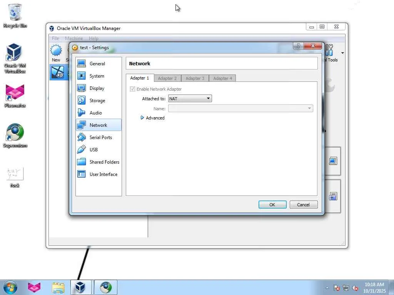Switch to Adapter 3 tab
Screen dimensions: 394x295
tap(195, 78)
